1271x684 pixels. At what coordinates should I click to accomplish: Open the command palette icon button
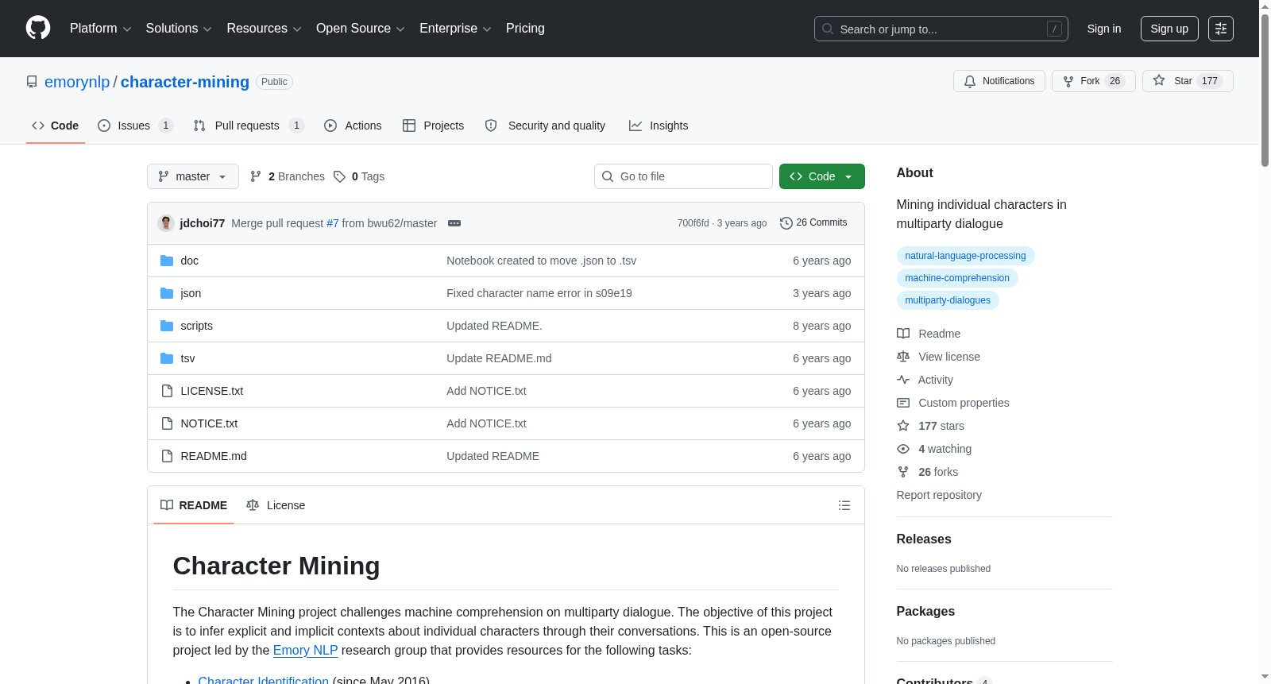point(1221,29)
